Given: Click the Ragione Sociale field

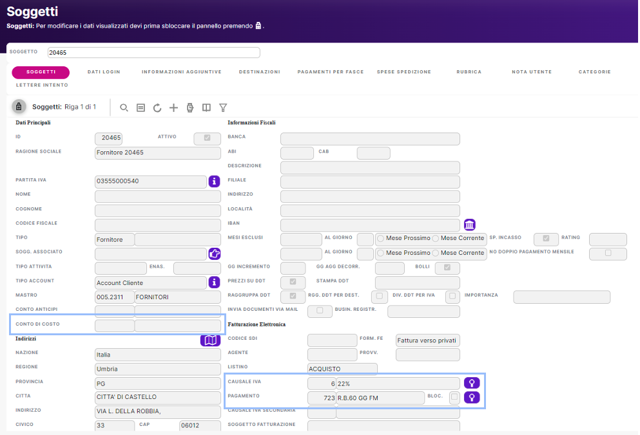Looking at the screenshot, I should coord(157,153).
